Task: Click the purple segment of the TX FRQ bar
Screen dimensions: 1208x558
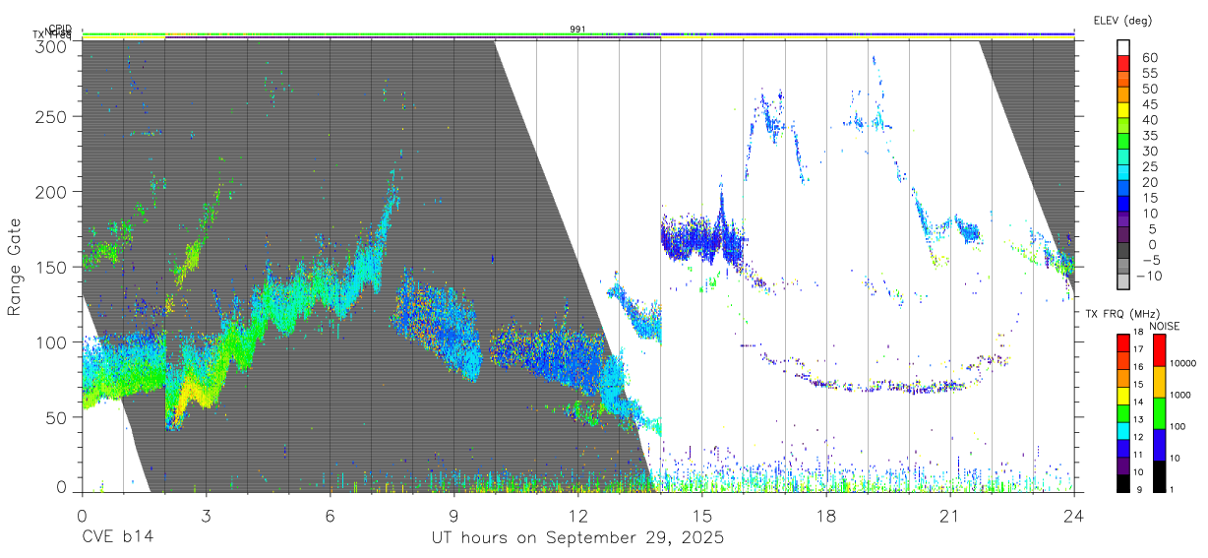Action: click(x=1123, y=465)
